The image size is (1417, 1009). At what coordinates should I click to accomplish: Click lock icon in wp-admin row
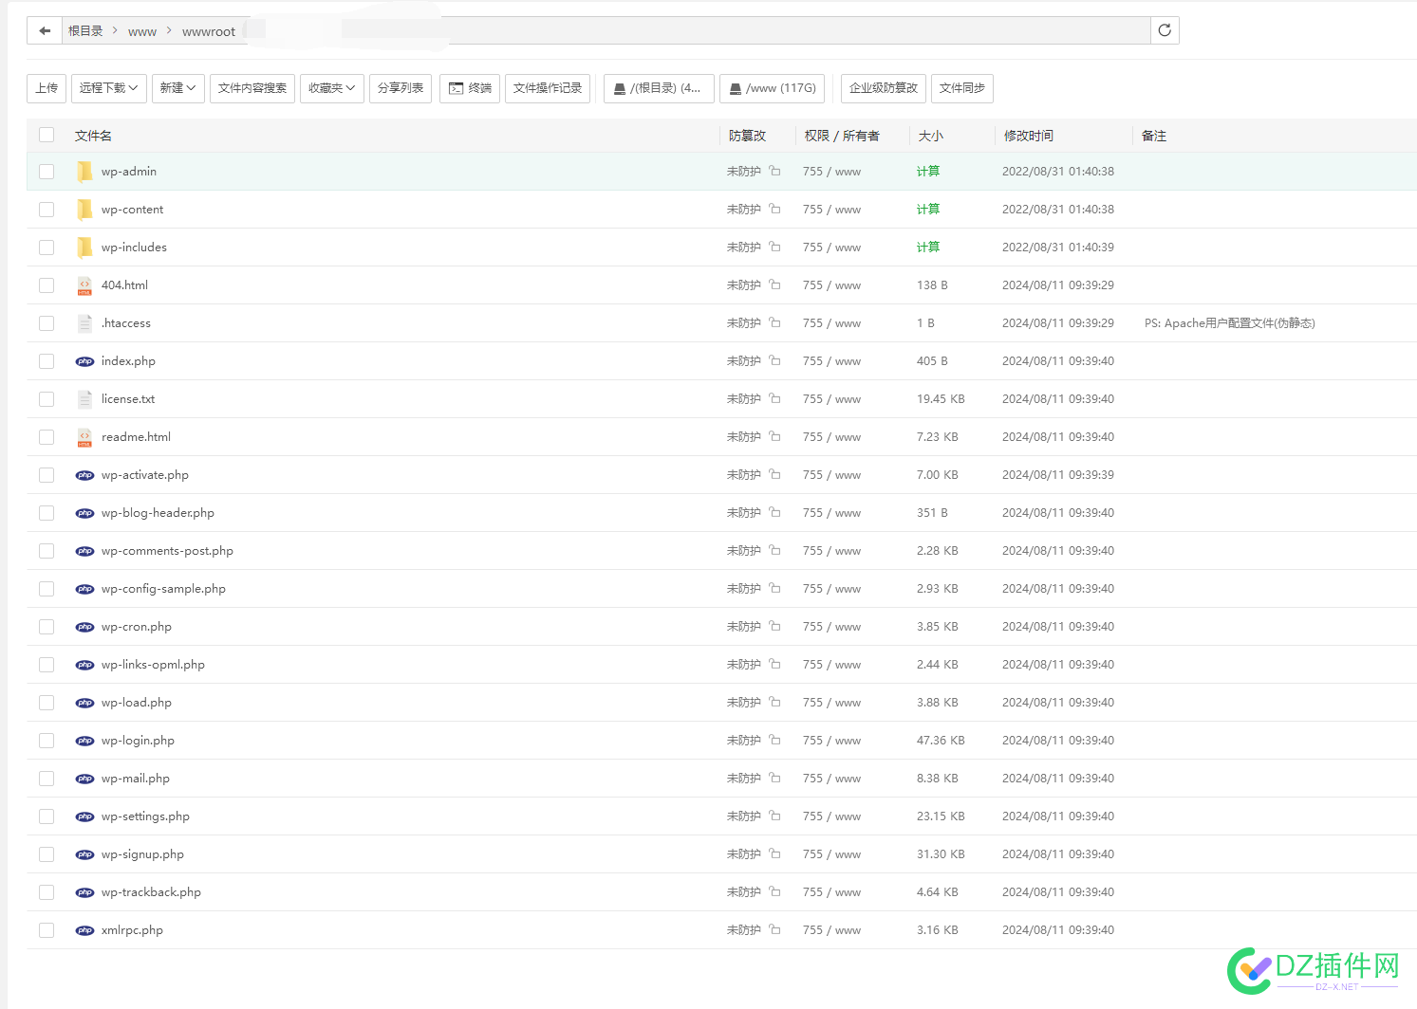click(x=774, y=171)
